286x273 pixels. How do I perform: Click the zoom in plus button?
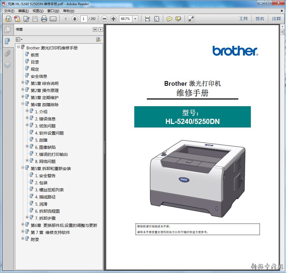tap(114, 19)
